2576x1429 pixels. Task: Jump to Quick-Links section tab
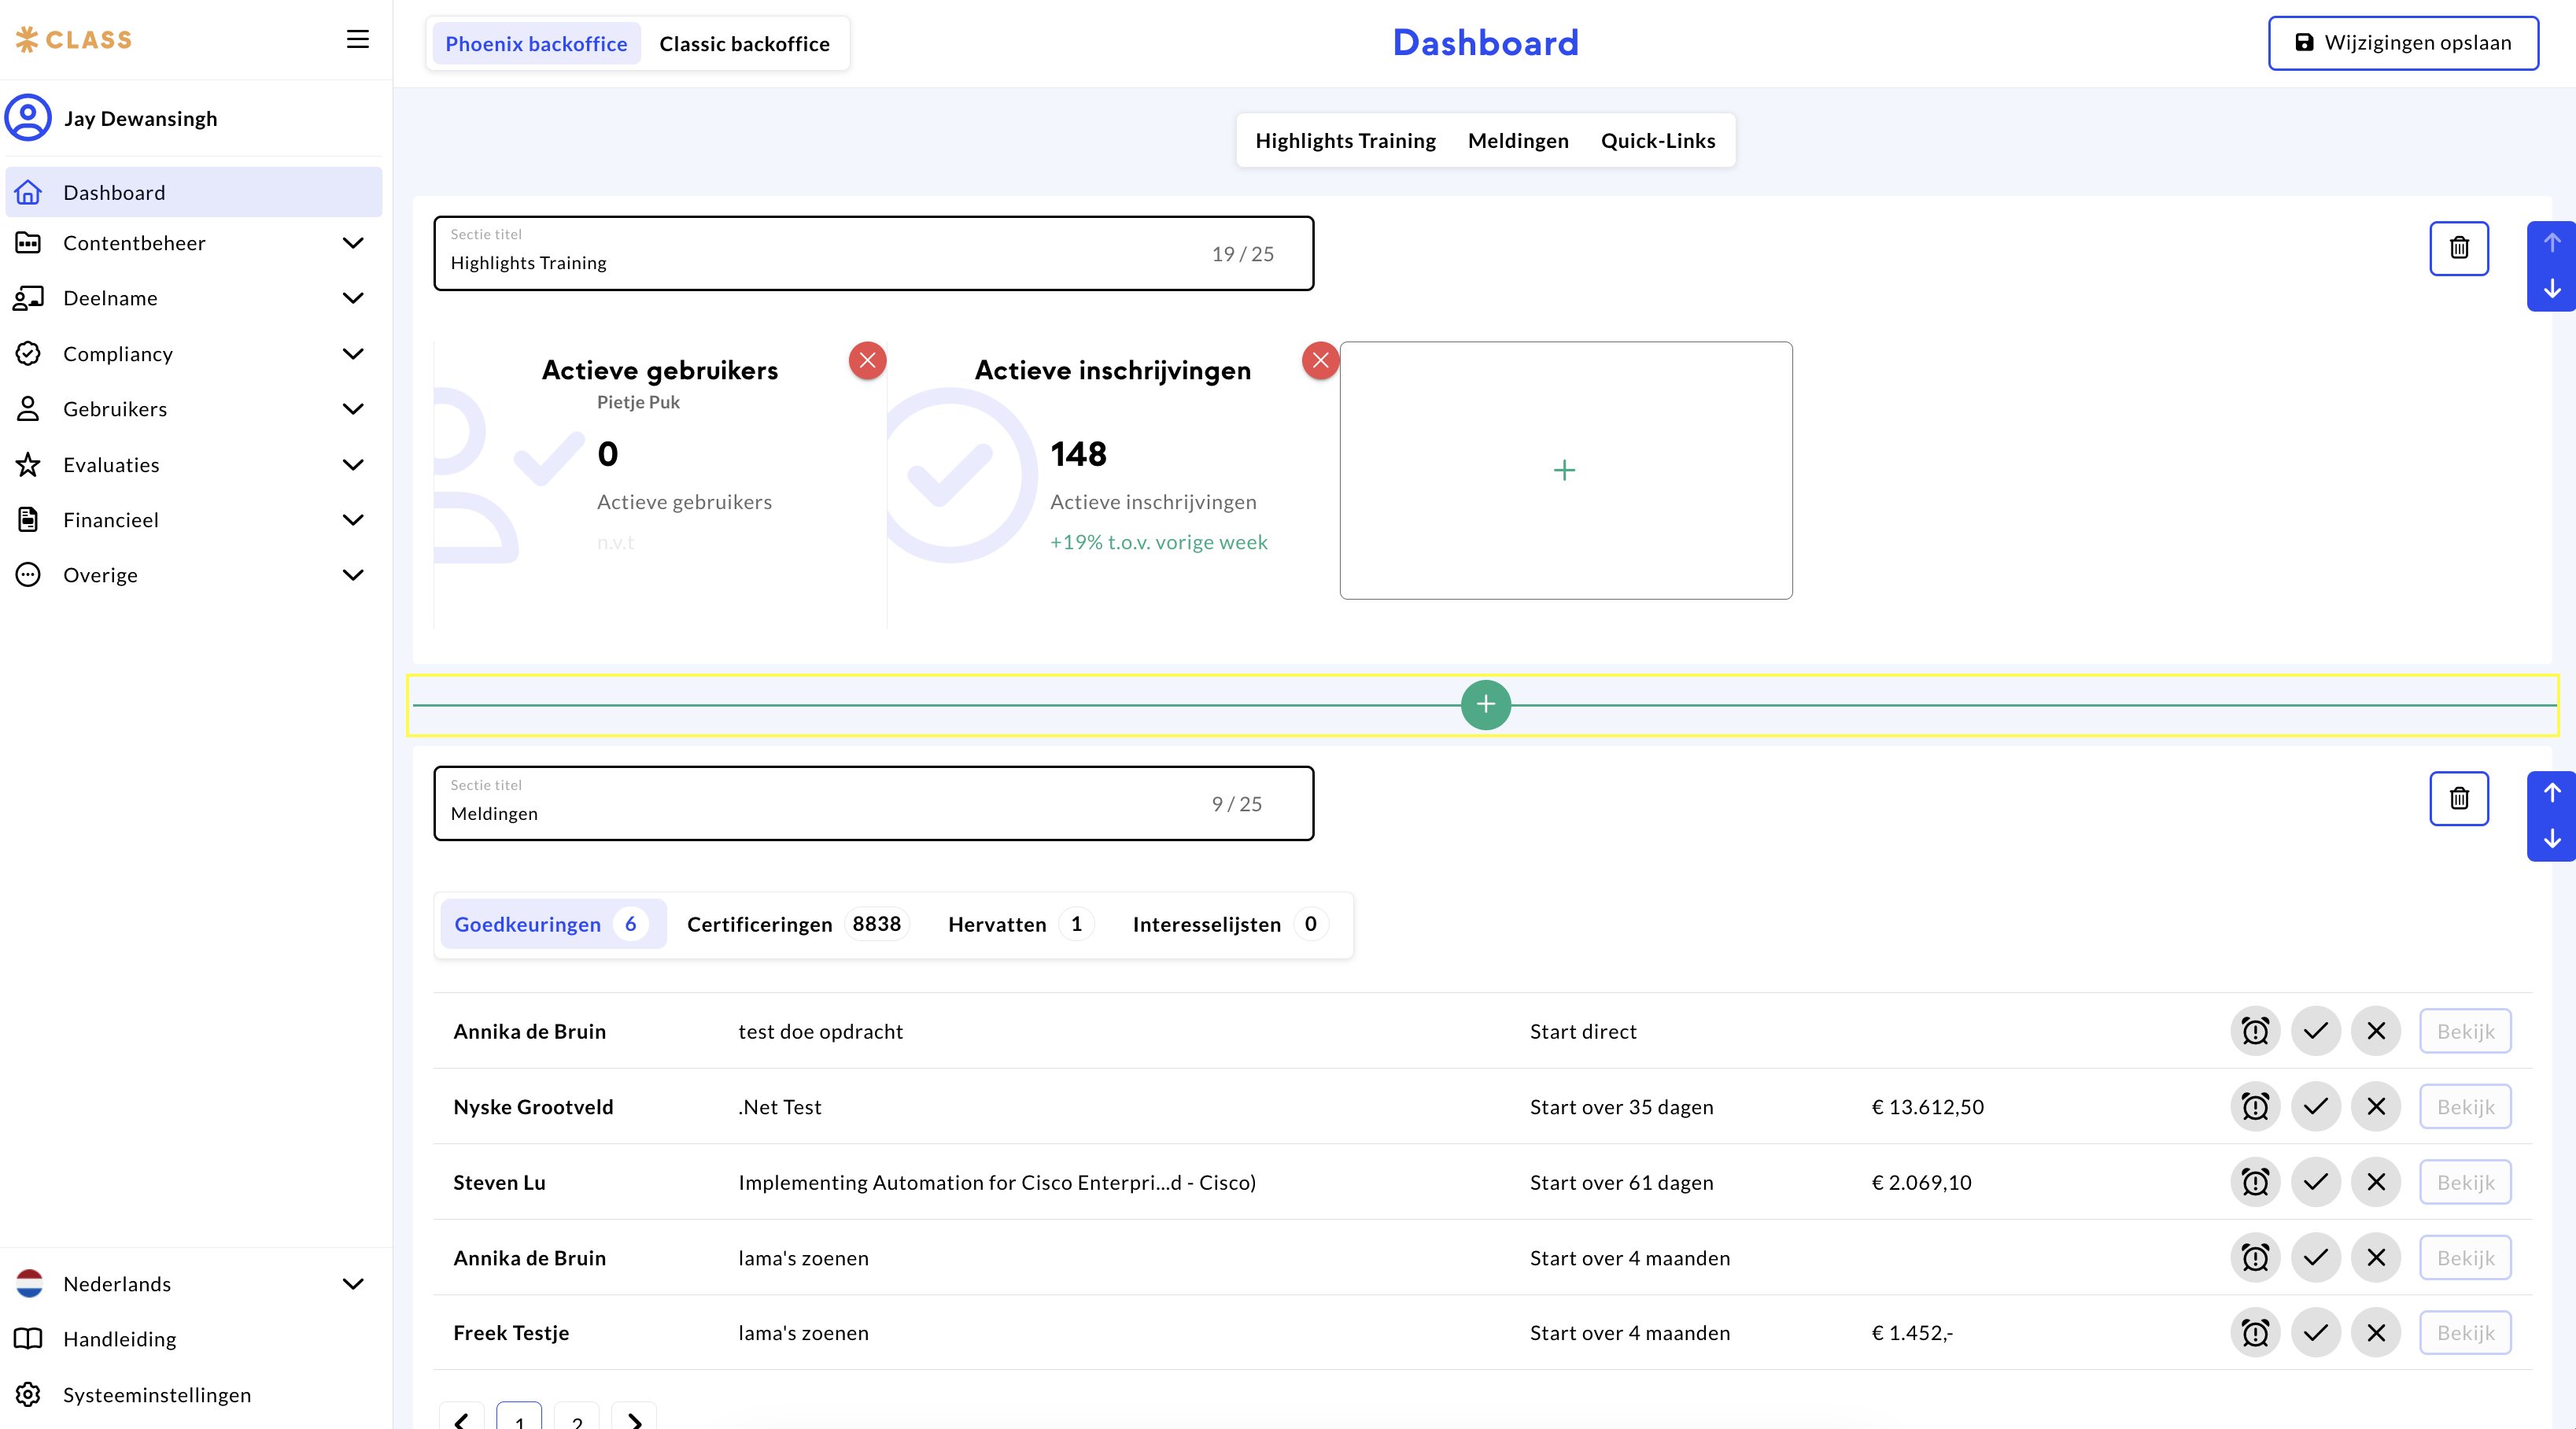point(1657,141)
